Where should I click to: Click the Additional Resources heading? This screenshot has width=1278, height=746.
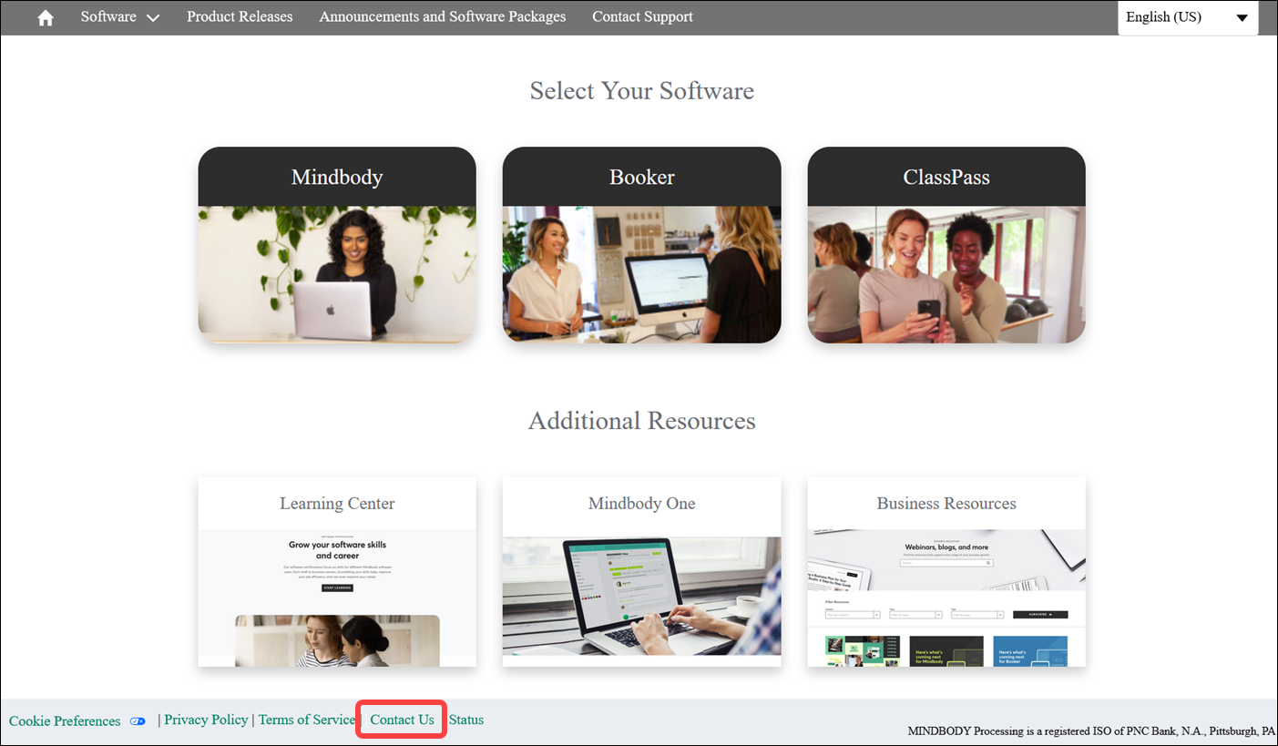click(642, 421)
